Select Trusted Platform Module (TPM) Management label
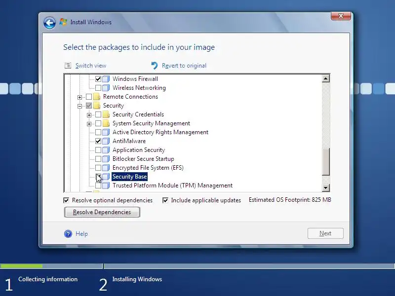The image size is (395, 296). (172, 185)
